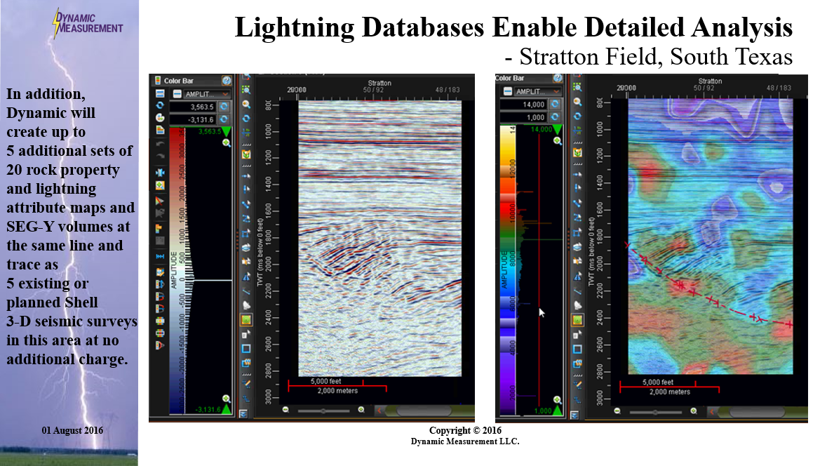Click 'Stratton' label above left seismic view

379,83
